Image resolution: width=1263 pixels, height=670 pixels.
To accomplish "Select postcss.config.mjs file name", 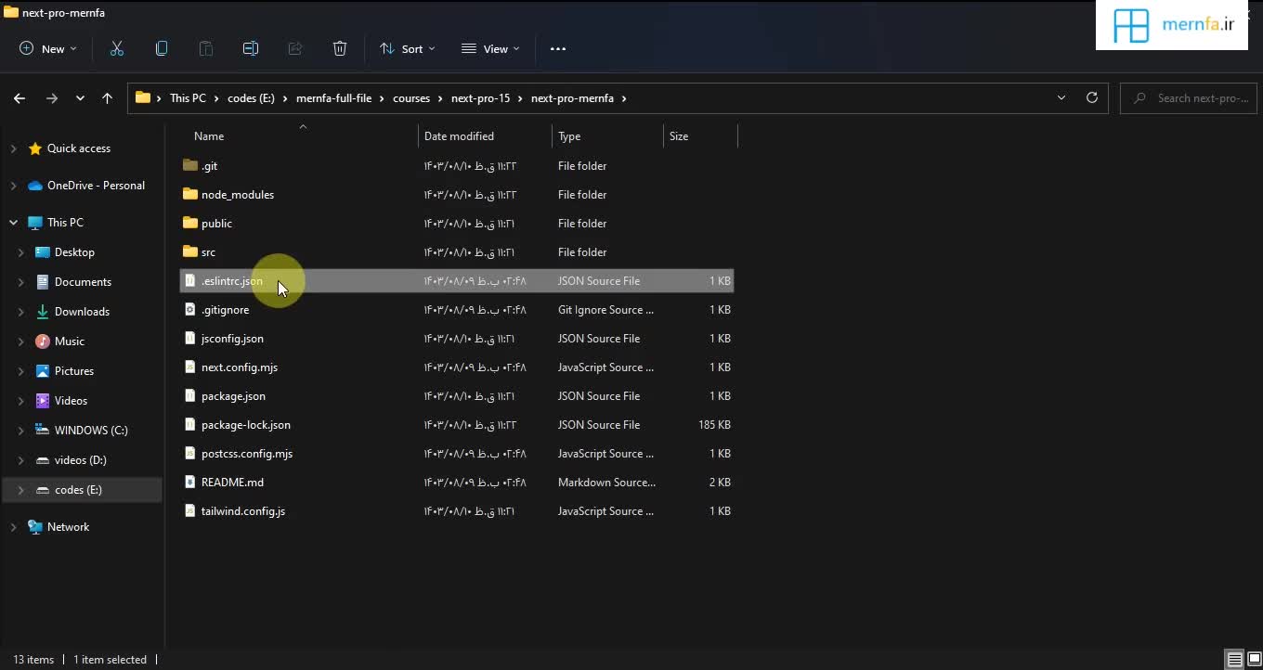I will 247,454.
